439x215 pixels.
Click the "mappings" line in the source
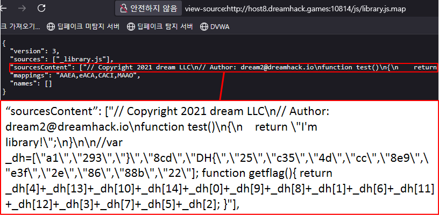(75, 76)
